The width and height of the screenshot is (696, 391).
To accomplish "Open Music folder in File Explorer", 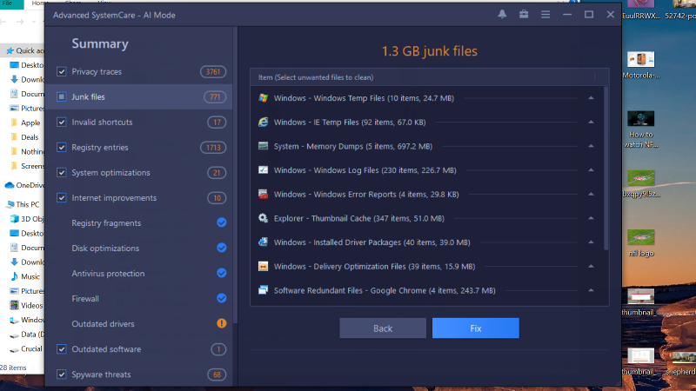I will 25,276.
